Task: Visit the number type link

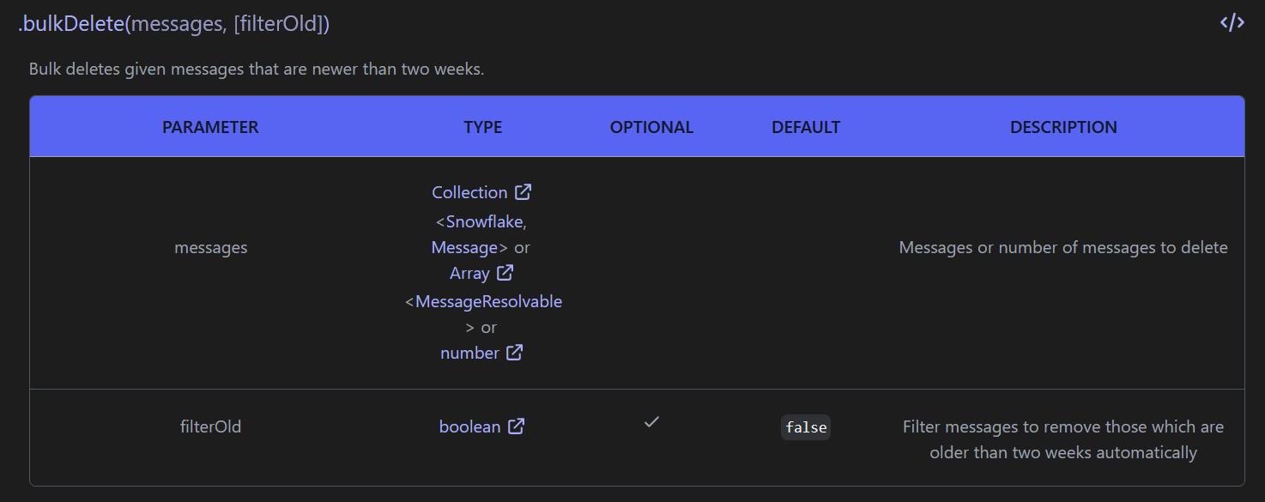Action: pos(469,353)
